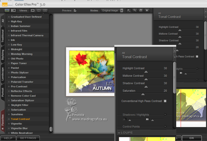Click the star beside Pastel

9,68
